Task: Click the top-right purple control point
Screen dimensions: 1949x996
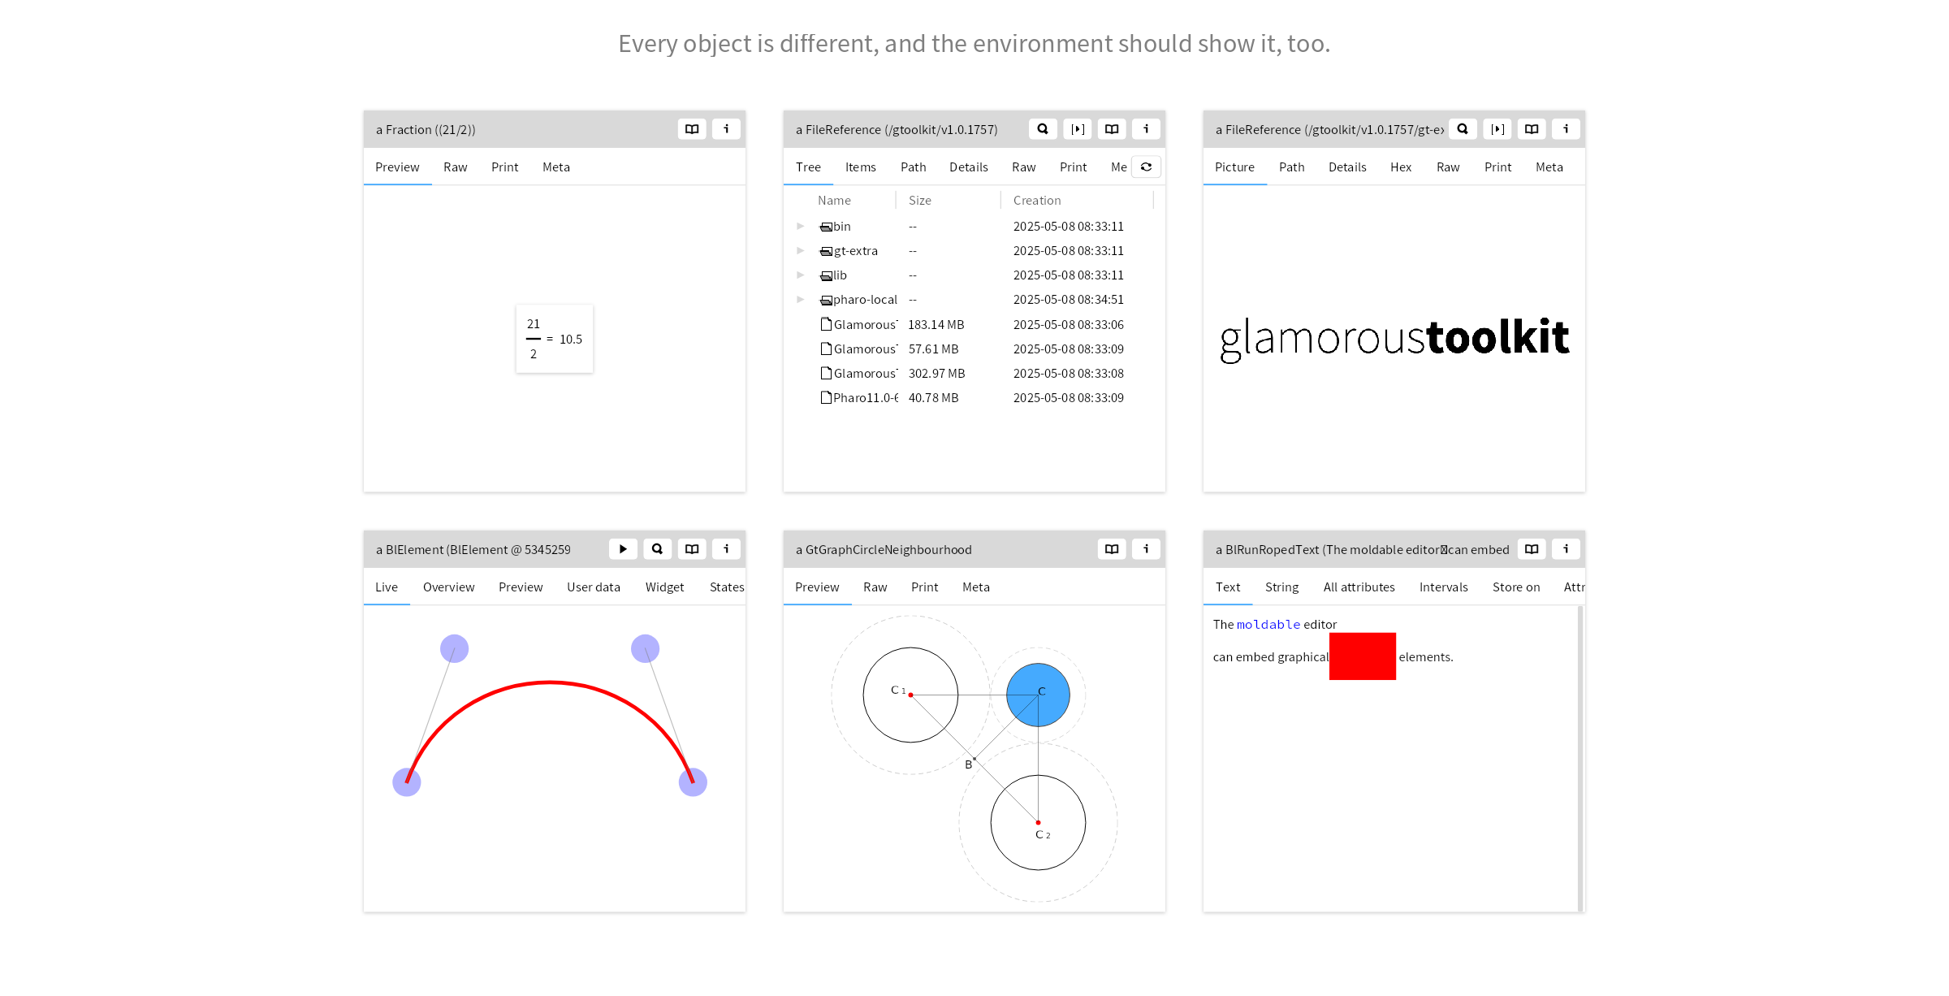Action: [x=645, y=648]
